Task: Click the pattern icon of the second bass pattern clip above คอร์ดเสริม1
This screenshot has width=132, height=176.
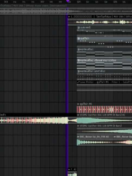Action: pyautogui.click(x=78, y=39)
